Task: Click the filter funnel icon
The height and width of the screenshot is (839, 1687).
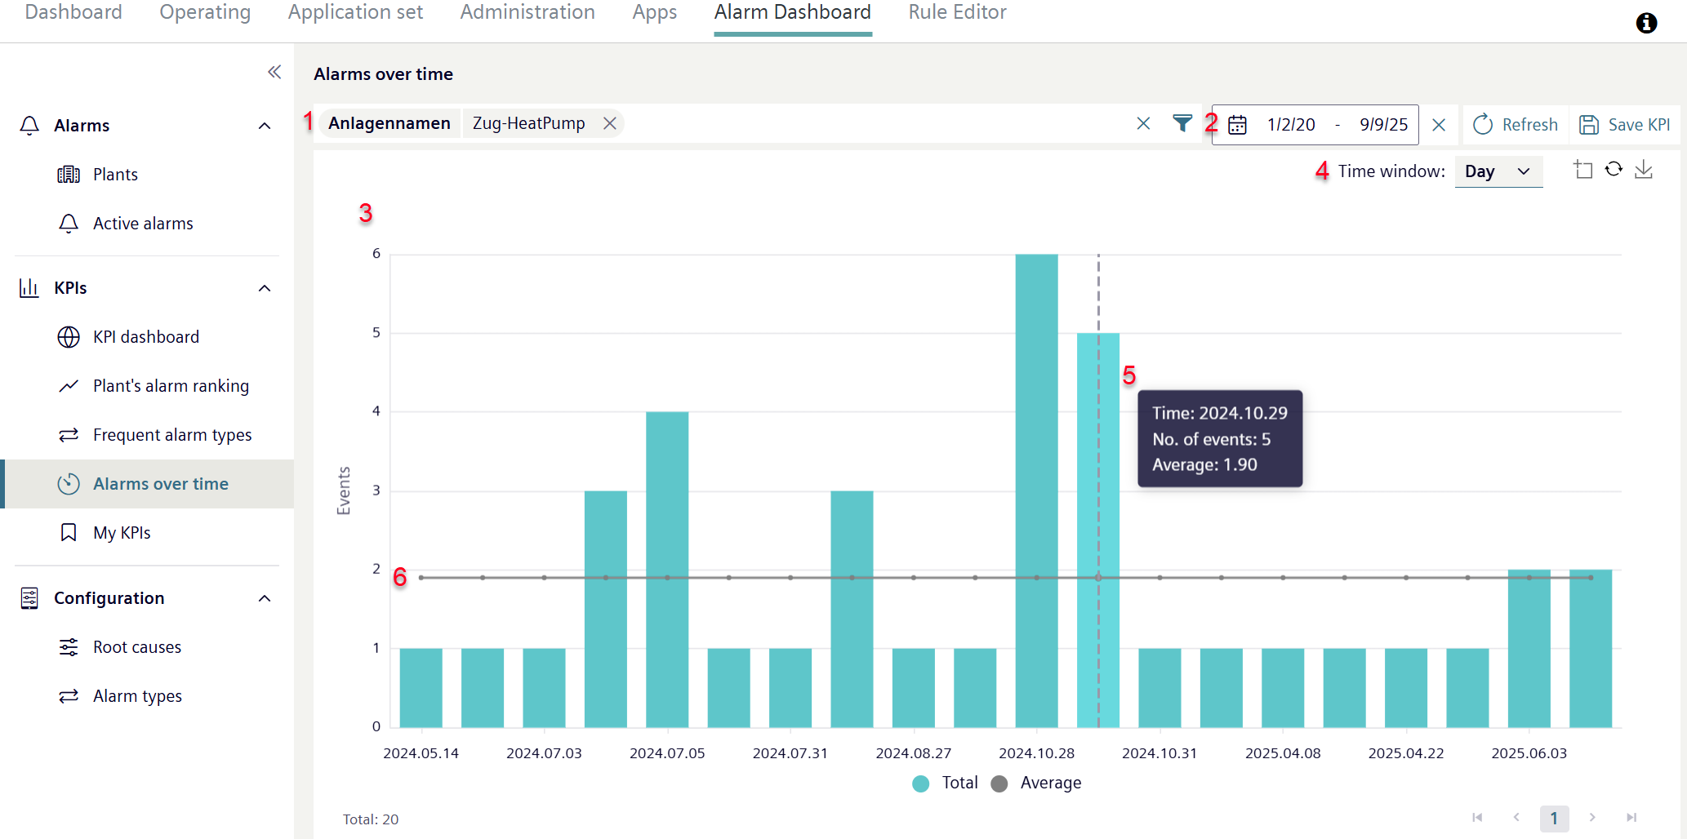Action: [1182, 123]
